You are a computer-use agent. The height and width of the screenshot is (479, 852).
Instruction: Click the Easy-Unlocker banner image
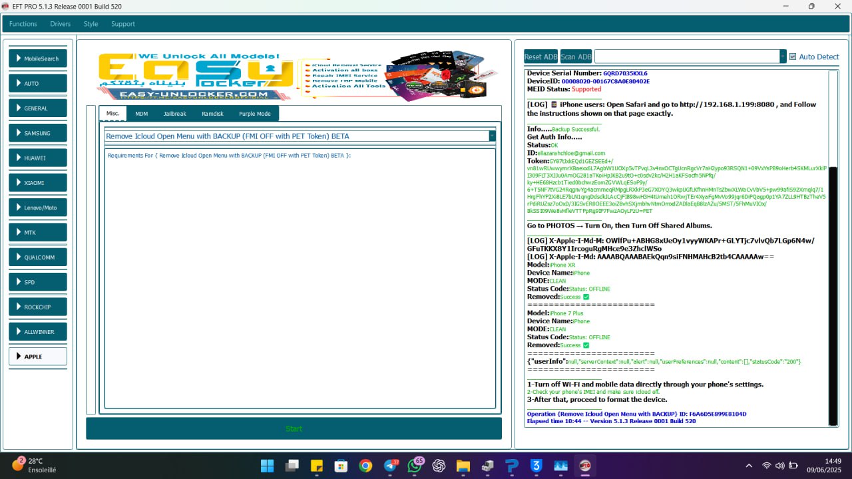[297, 78]
